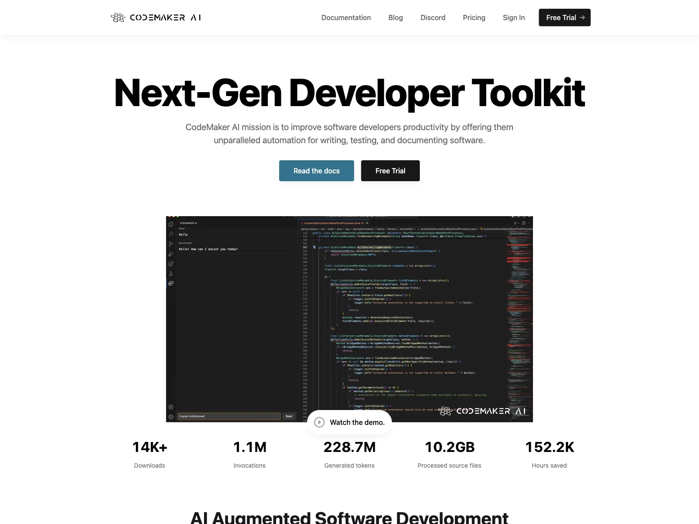Click the CodeMaker AI logo in header
699x524 pixels.
tap(156, 17)
